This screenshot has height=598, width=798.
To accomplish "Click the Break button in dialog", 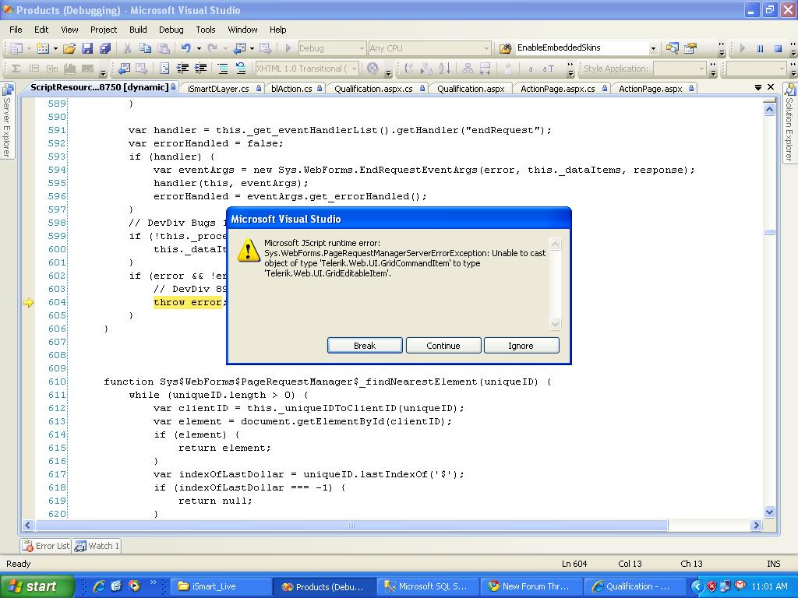I will click(x=365, y=346).
